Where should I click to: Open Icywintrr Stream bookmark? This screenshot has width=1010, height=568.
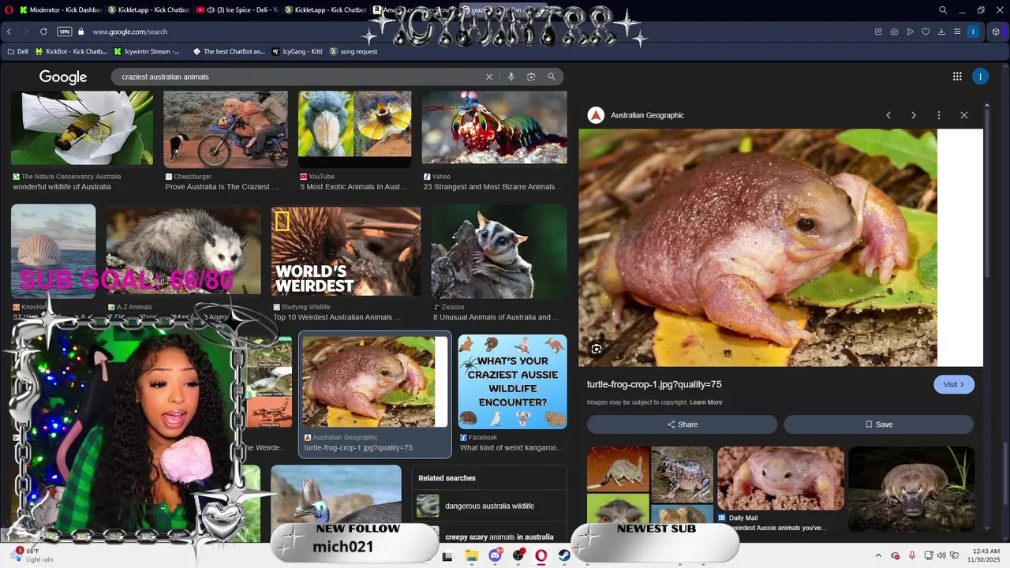147,51
